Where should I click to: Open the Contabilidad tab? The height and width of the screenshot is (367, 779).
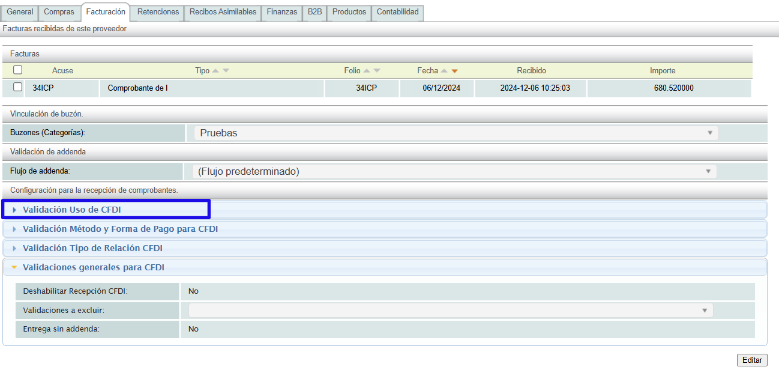pyautogui.click(x=397, y=12)
